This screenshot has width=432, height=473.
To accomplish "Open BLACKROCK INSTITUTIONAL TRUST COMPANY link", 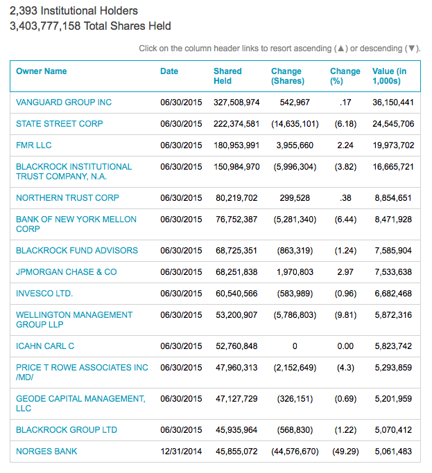I will coord(74,171).
